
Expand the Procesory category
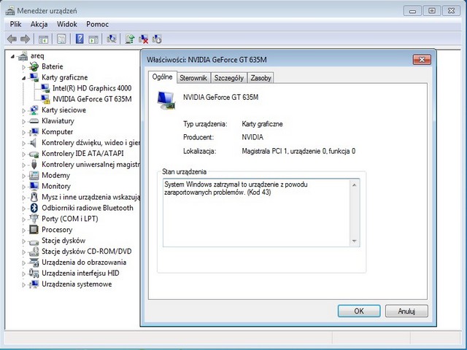click(24, 230)
